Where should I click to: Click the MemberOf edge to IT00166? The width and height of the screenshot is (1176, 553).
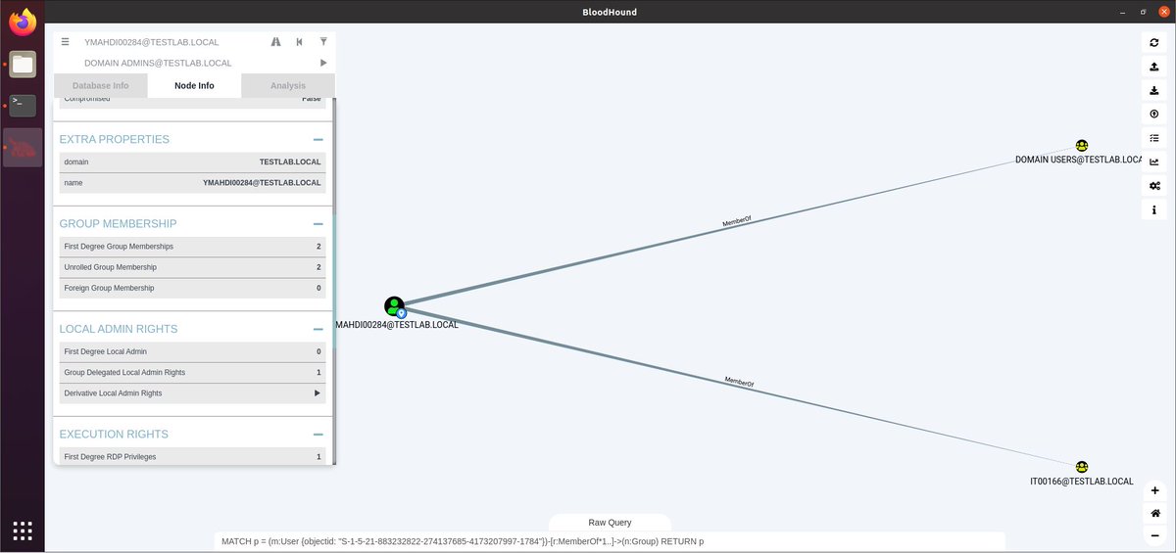click(739, 382)
